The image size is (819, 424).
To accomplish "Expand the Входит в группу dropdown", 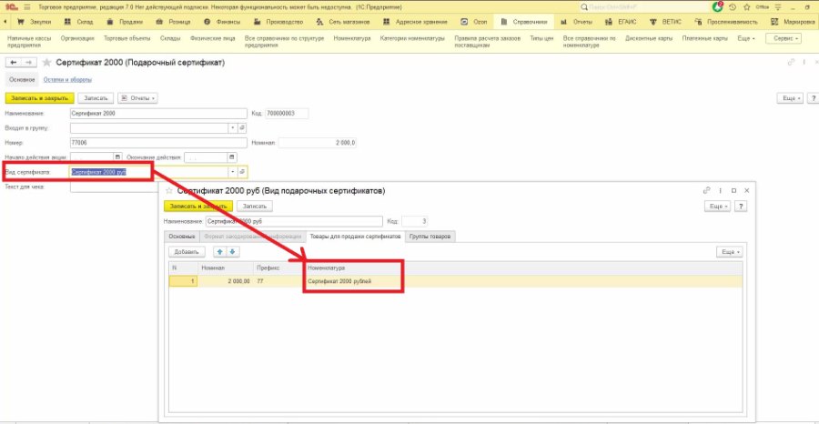I will tap(233, 128).
